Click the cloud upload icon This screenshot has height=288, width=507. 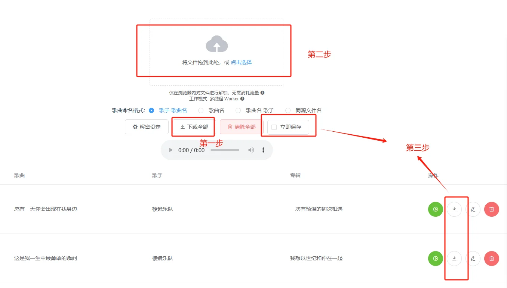(217, 44)
